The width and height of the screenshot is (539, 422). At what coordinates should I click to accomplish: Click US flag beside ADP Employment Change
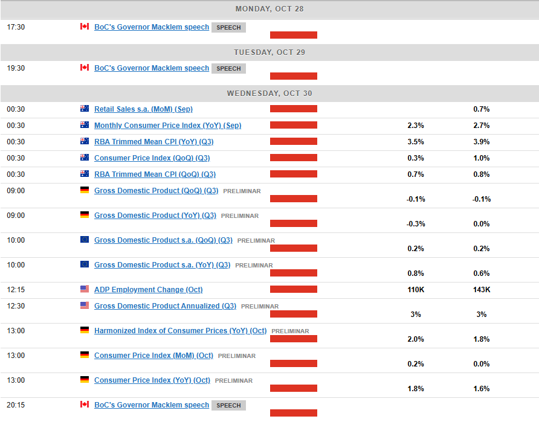85,289
